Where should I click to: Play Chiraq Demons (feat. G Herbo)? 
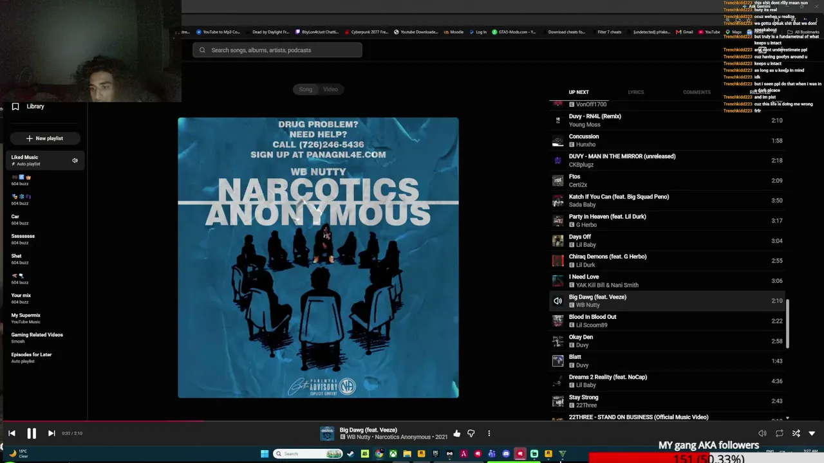click(668, 260)
